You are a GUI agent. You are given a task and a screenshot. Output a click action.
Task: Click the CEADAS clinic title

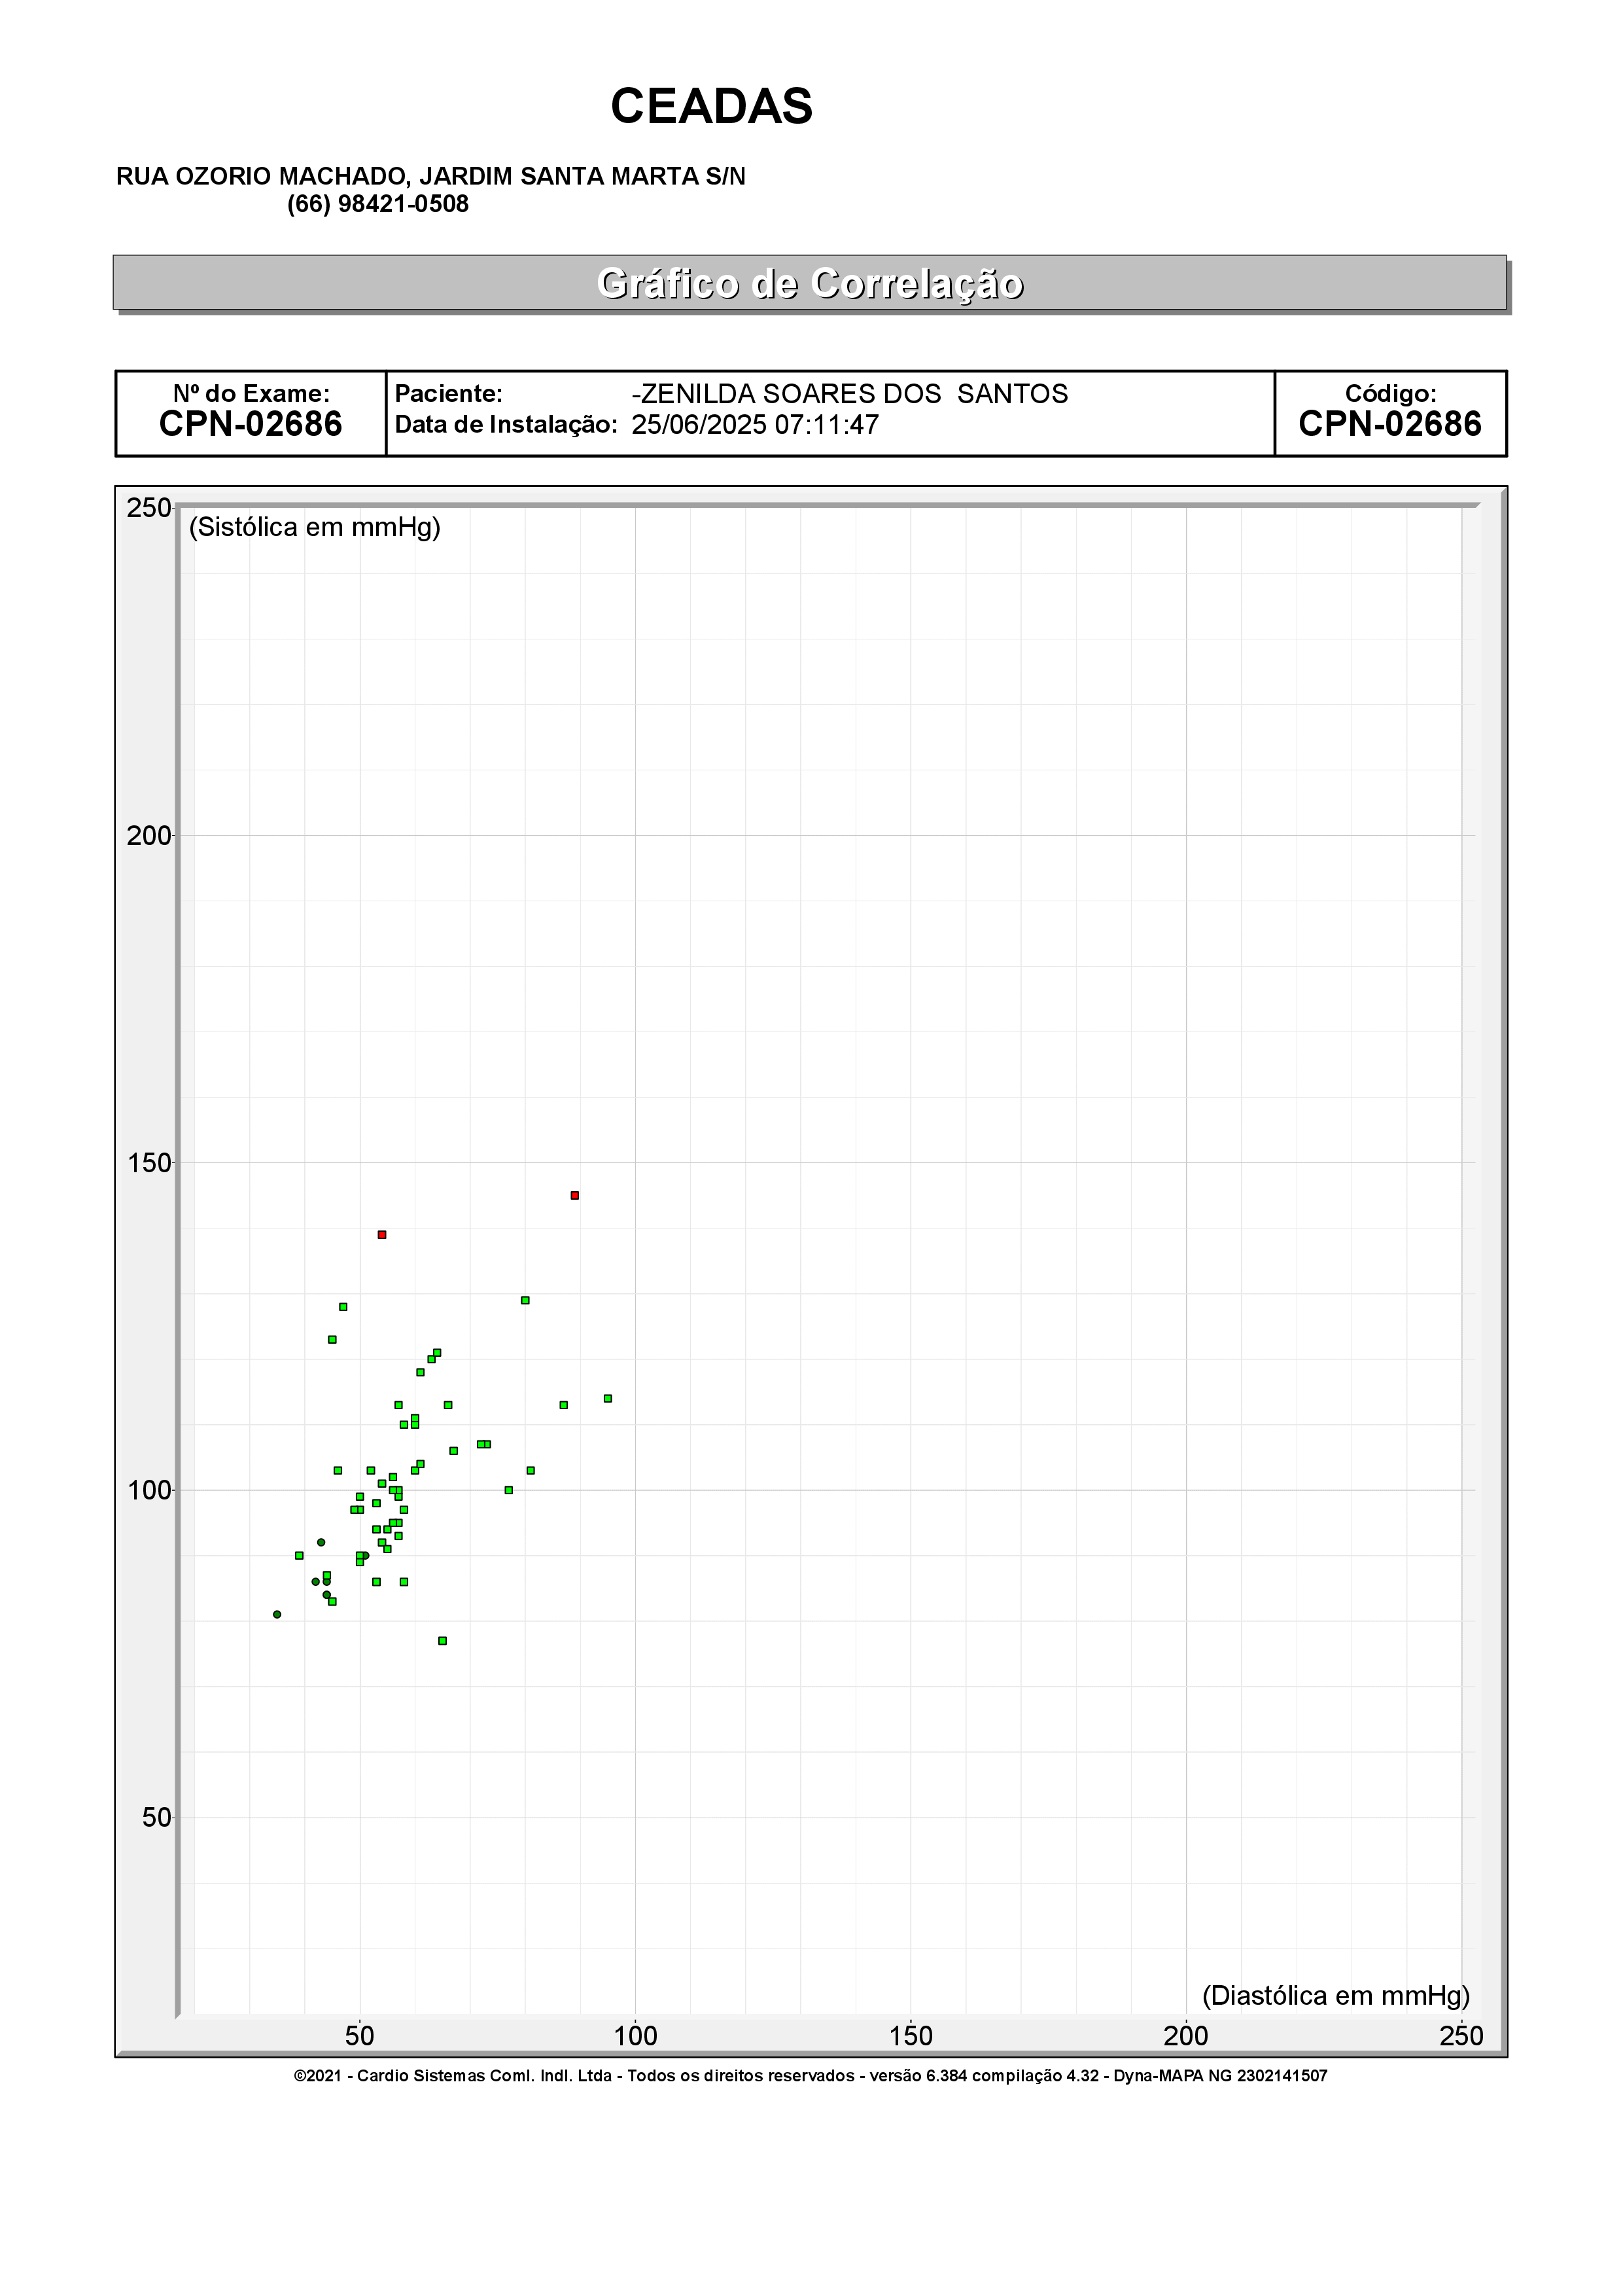712,106
